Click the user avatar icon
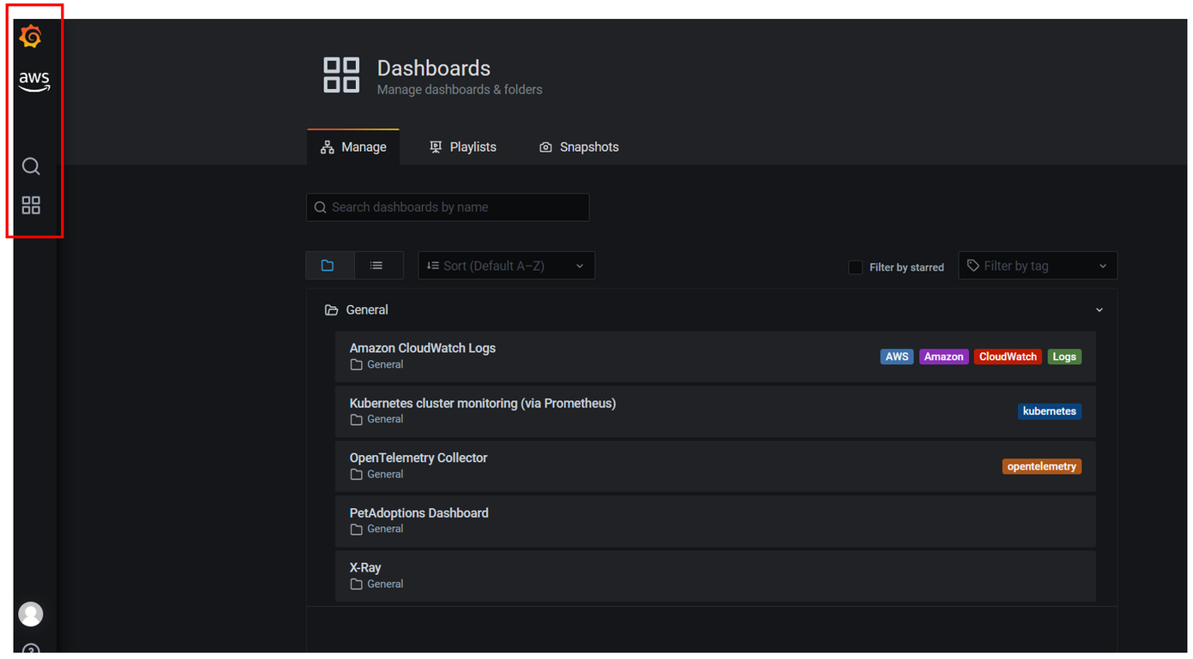 31,614
